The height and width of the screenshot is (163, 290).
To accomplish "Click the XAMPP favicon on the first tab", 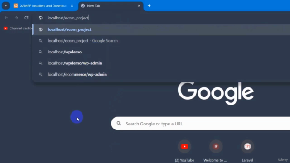I will 16,6.
